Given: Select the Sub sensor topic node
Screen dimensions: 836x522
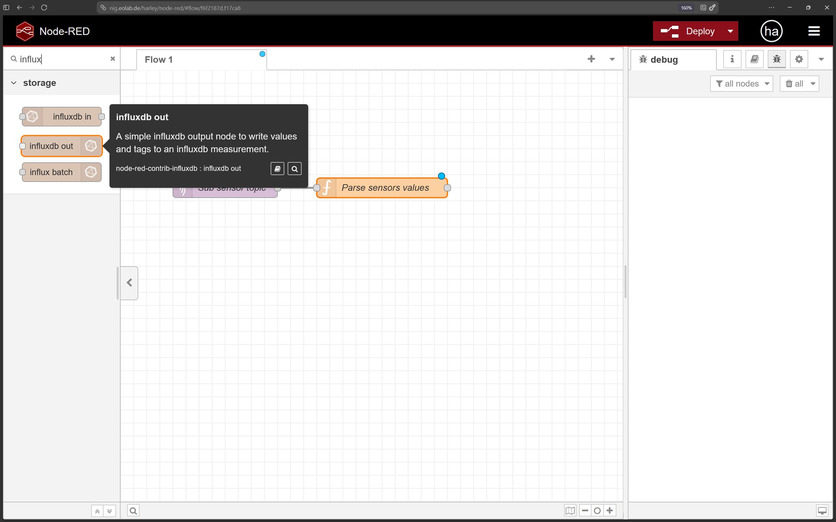Looking at the screenshot, I should [225, 192].
